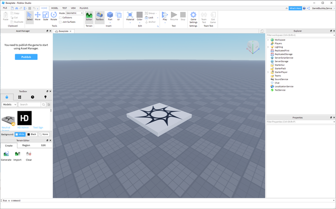Viewport: 336px width, 209px height.
Task: Click the Play test button
Action: pyautogui.click(x=165, y=17)
